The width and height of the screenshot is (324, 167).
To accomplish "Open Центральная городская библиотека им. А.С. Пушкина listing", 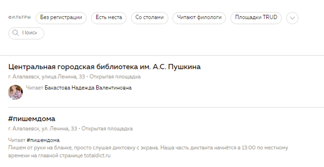I will coord(104,67).
